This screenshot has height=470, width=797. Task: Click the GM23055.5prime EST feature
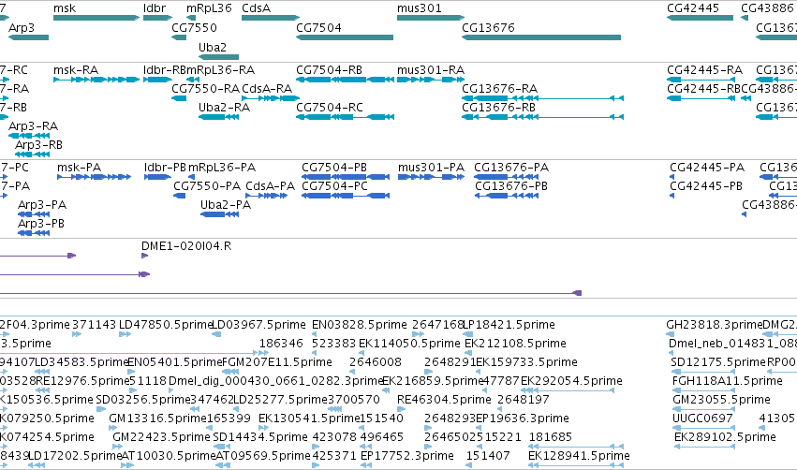tap(704, 409)
